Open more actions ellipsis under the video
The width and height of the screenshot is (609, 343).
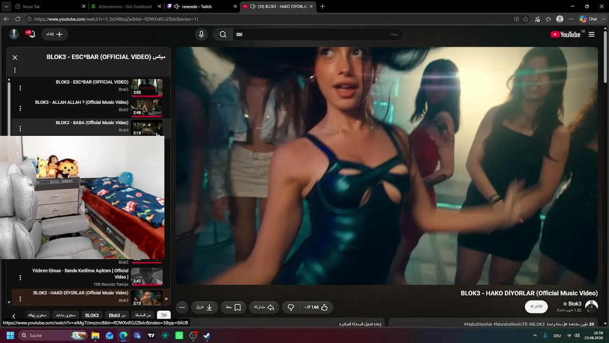coord(182,307)
